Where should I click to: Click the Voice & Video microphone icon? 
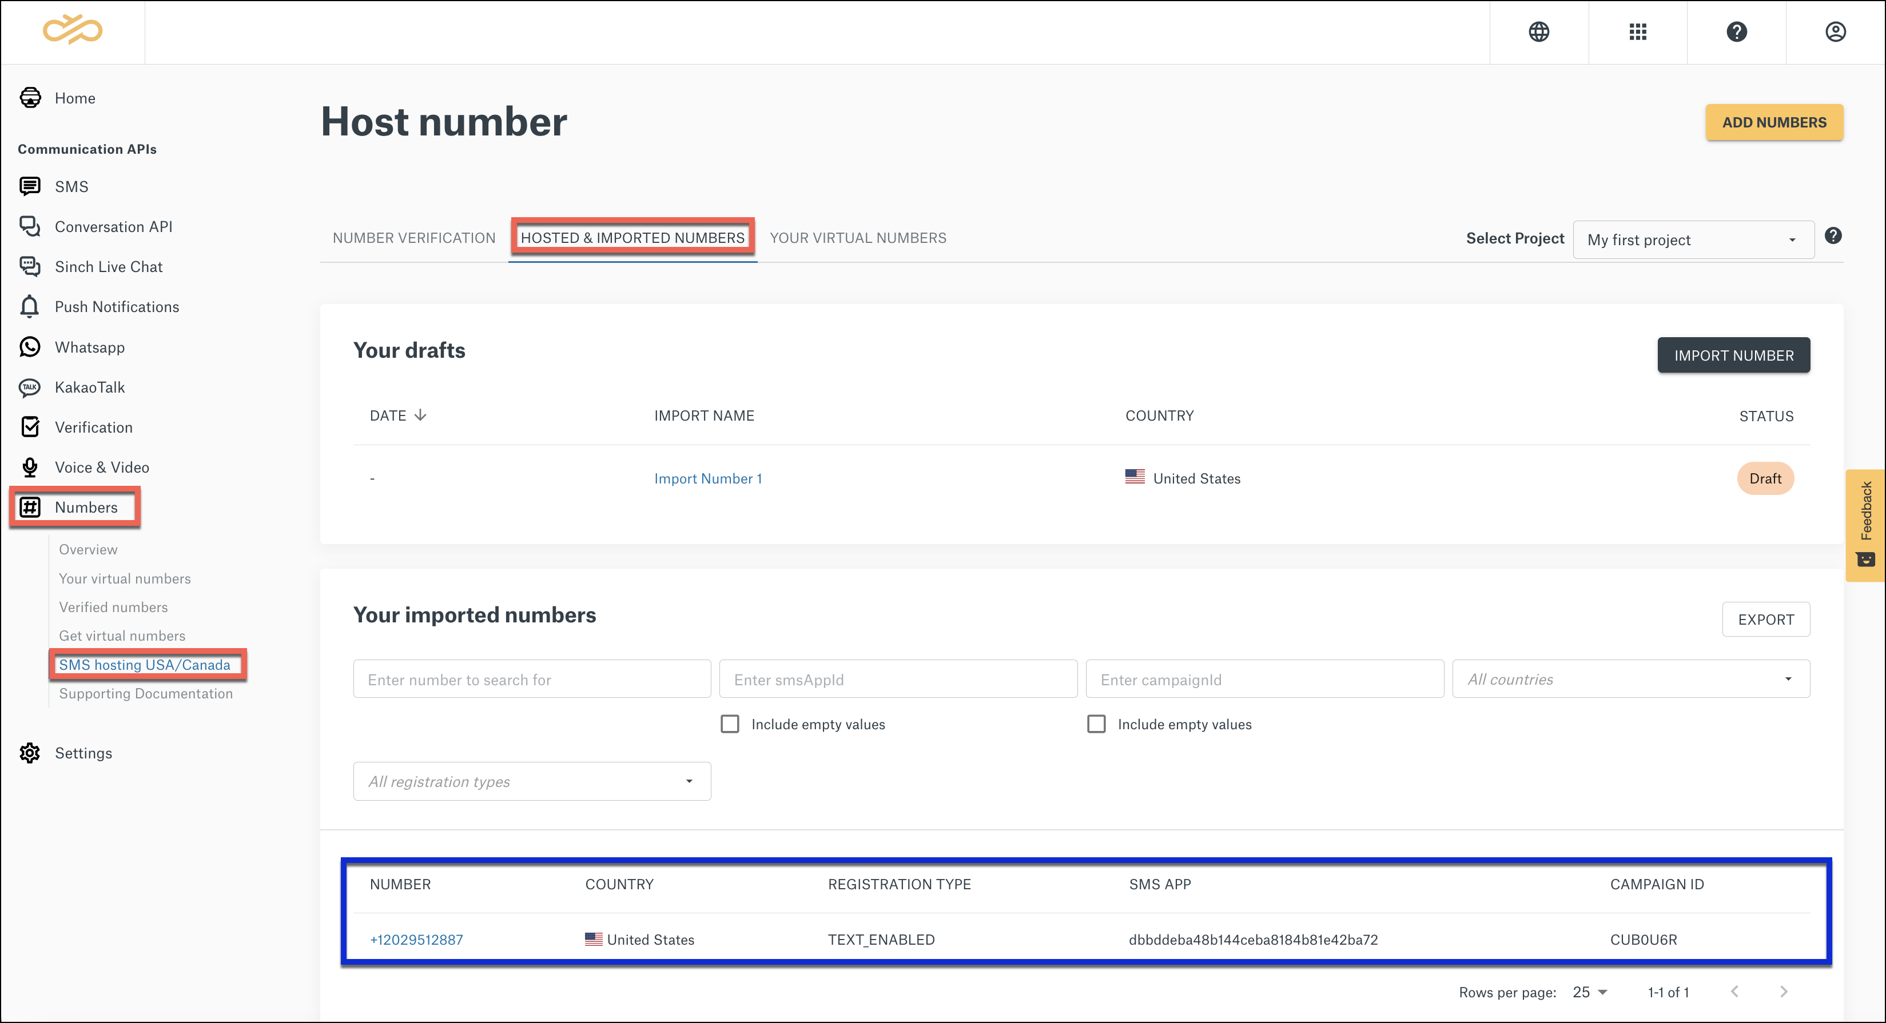30,467
